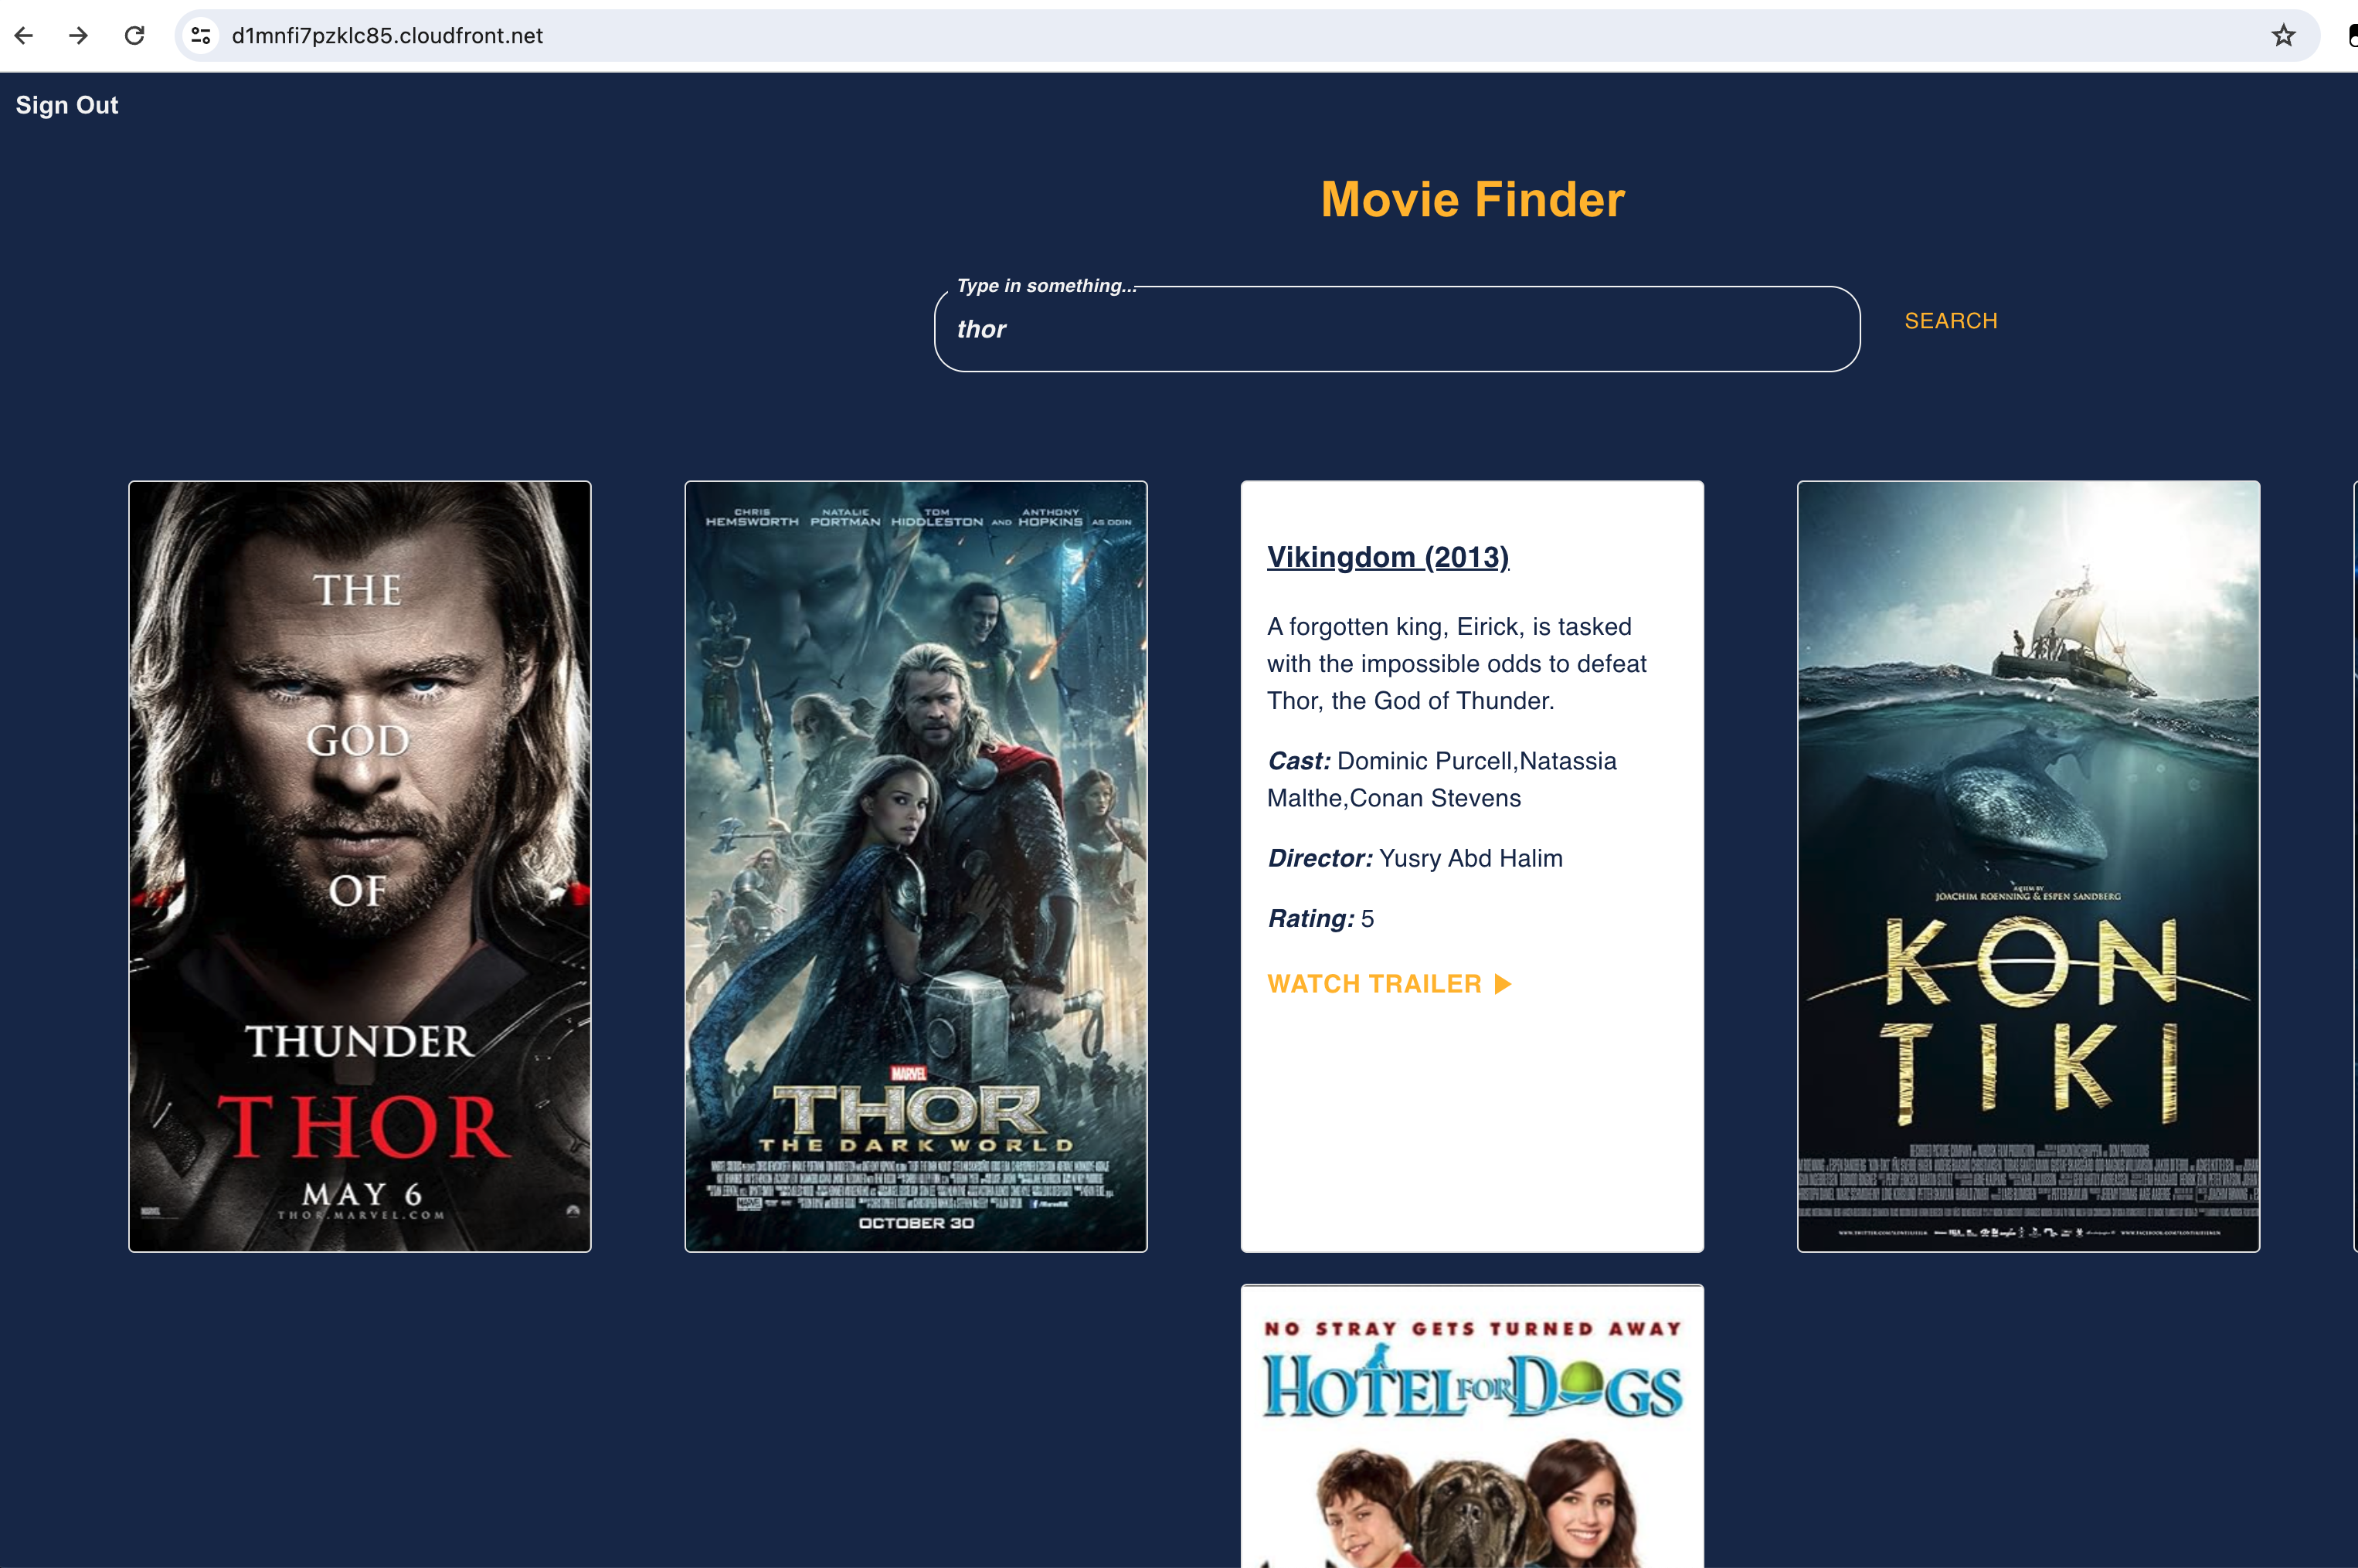
Task: Click the browser forward arrow
Action: click(79, 36)
